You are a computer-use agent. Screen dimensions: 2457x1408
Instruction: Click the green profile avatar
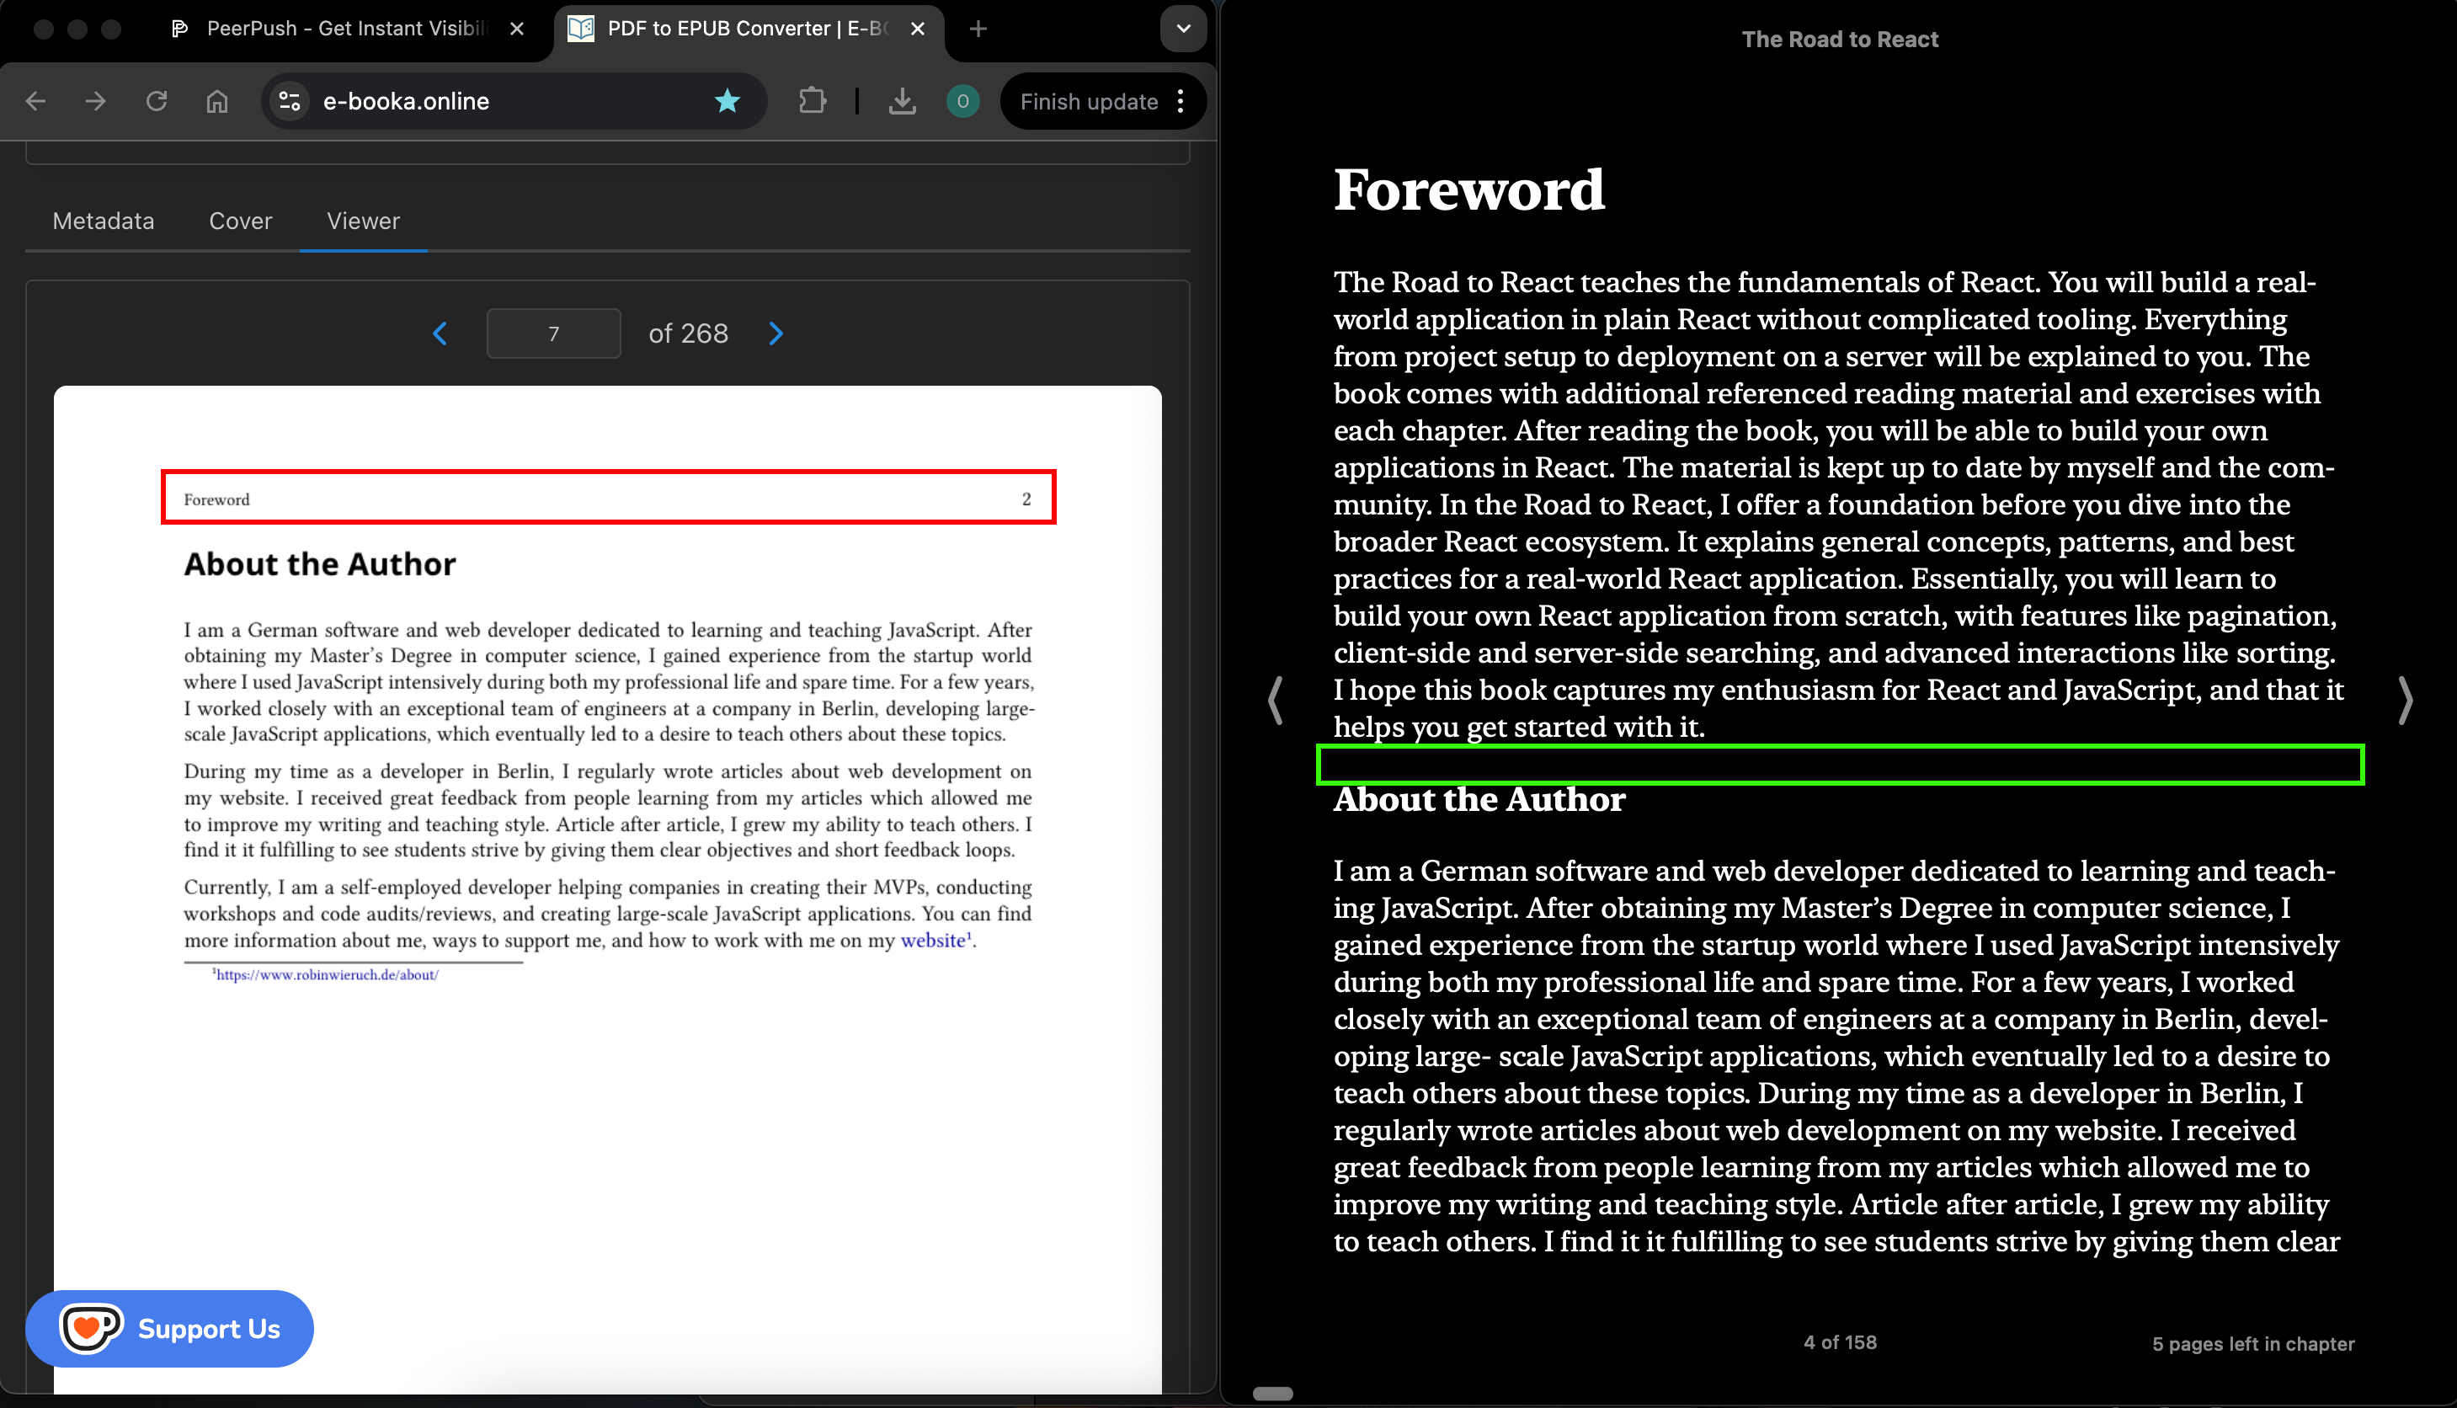tap(962, 100)
